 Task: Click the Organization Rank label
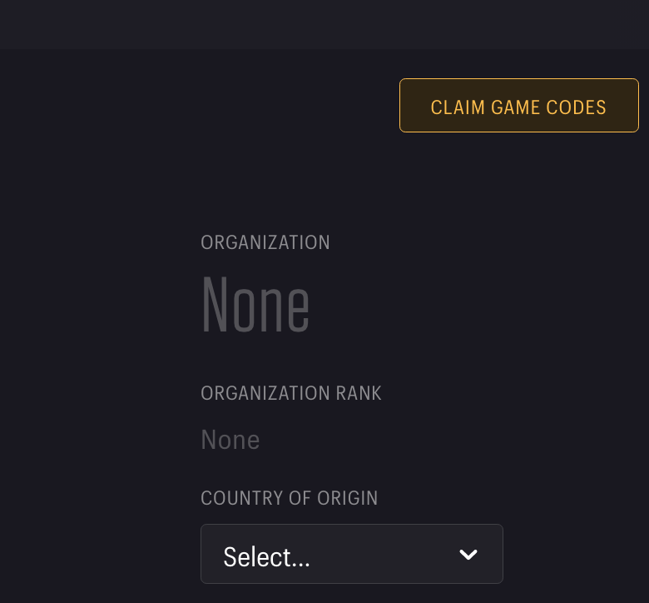[291, 393]
